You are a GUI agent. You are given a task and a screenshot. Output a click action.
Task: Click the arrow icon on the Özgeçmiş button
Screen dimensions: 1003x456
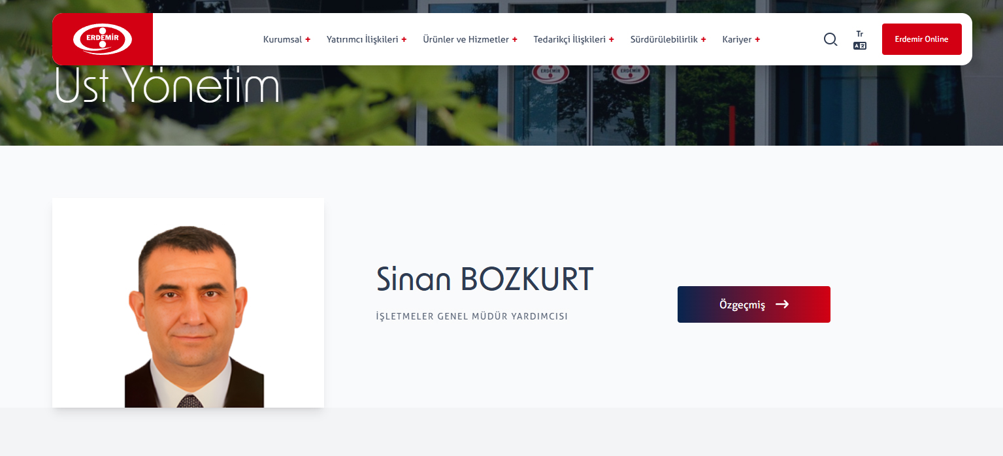(782, 304)
